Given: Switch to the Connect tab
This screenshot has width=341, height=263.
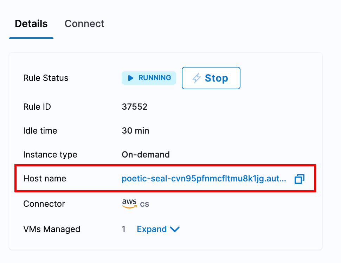Looking at the screenshot, I should click(84, 24).
